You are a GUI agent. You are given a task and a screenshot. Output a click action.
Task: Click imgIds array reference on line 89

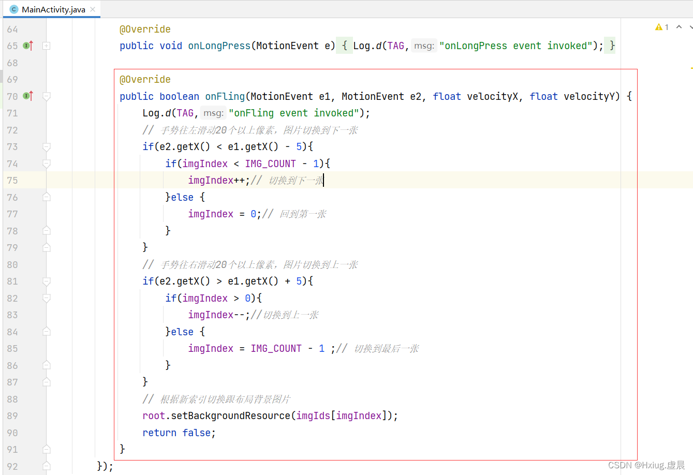313,415
